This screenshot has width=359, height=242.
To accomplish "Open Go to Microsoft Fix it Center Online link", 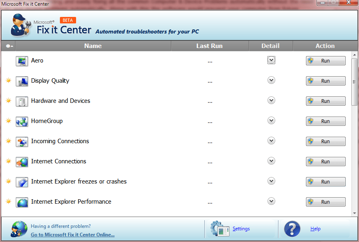I will (72, 235).
